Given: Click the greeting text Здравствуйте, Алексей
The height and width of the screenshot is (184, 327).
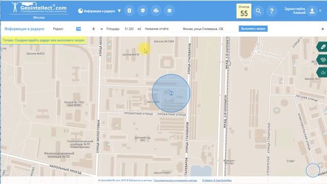Looking at the screenshot, I should [x=295, y=11].
